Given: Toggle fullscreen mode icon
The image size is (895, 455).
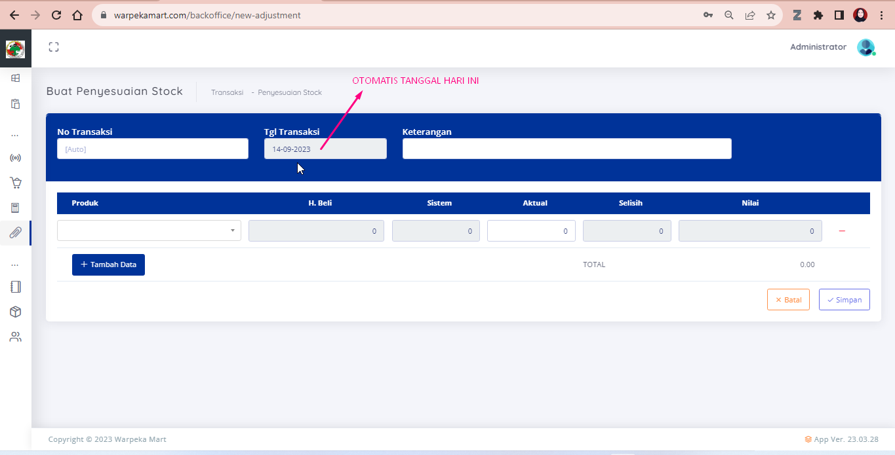Looking at the screenshot, I should click(54, 47).
